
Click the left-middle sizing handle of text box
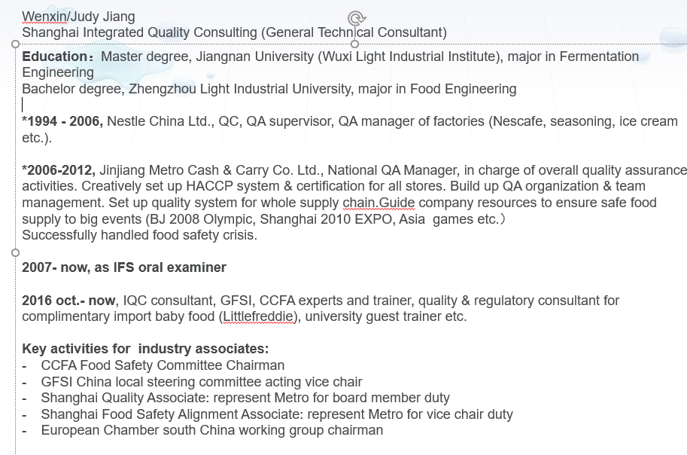[16, 252]
